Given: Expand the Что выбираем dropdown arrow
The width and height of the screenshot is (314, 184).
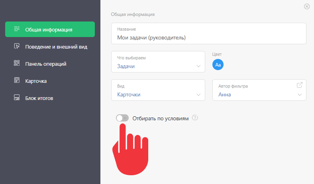Looking at the screenshot, I should 198,66.
